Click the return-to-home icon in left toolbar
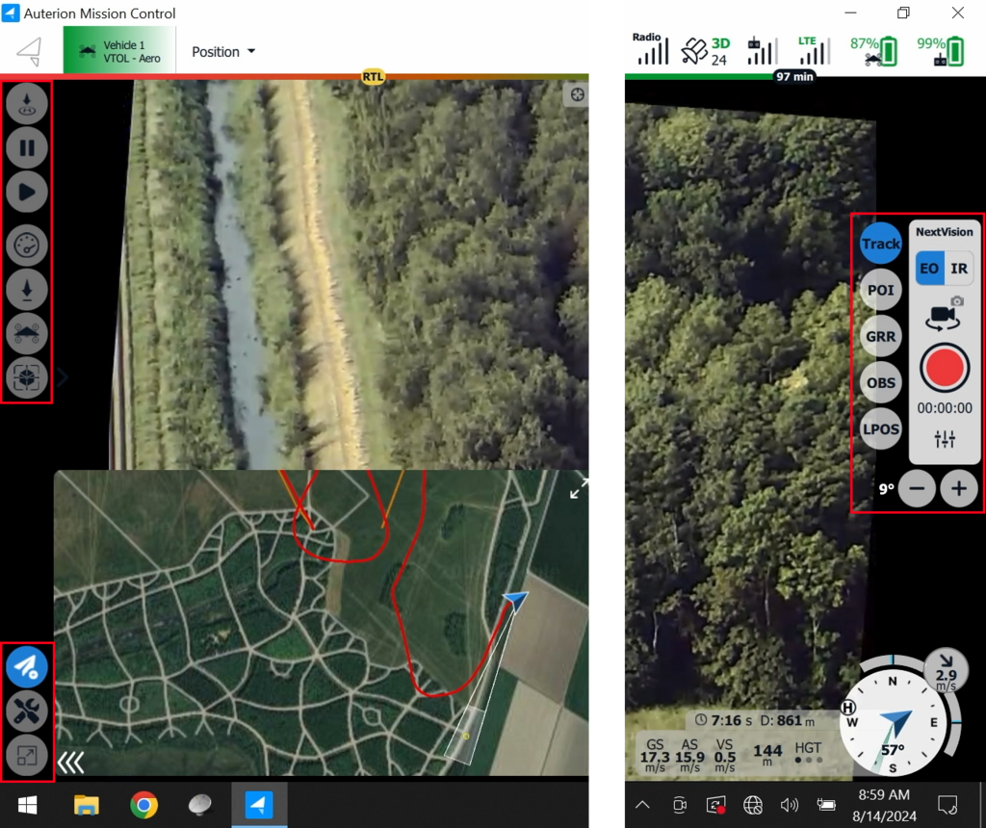This screenshot has height=828, width=986. (27, 104)
